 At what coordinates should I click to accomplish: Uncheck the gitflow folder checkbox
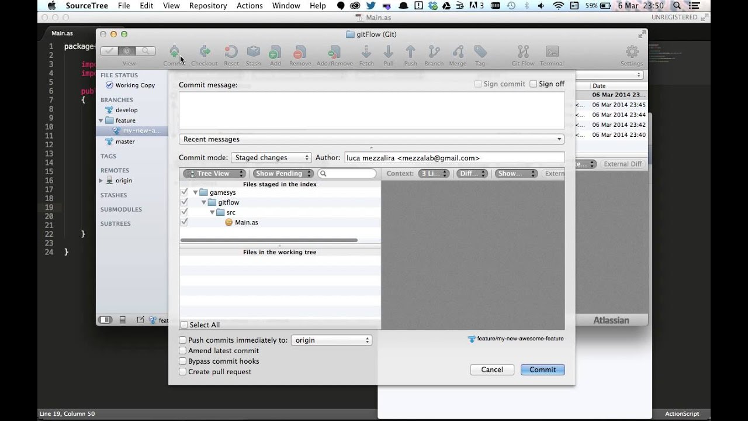pyautogui.click(x=185, y=202)
